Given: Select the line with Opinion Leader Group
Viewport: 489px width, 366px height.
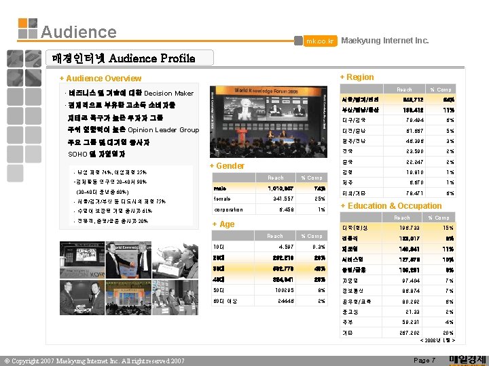Looking at the screenshot, I should click(133, 129).
